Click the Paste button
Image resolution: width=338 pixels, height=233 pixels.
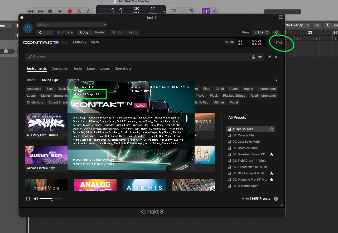pos(99,32)
